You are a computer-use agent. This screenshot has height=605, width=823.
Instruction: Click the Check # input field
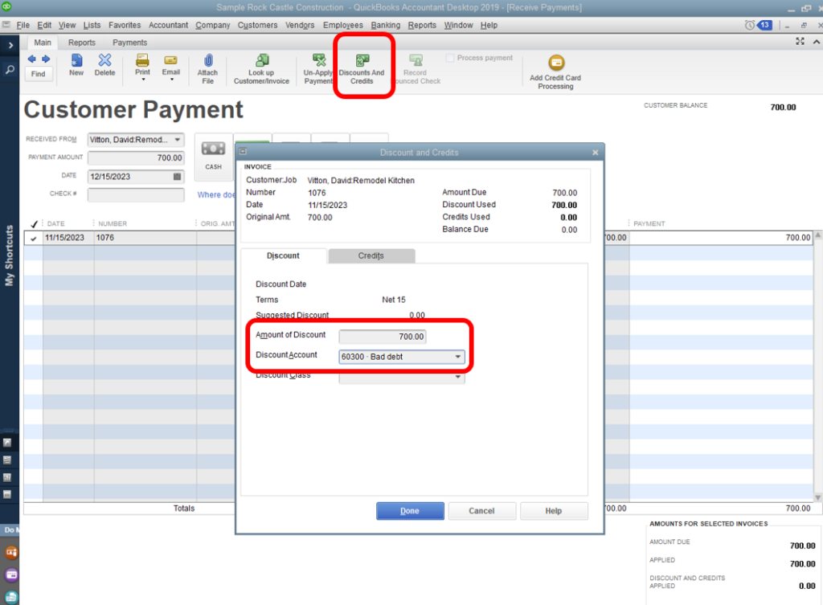click(x=136, y=194)
